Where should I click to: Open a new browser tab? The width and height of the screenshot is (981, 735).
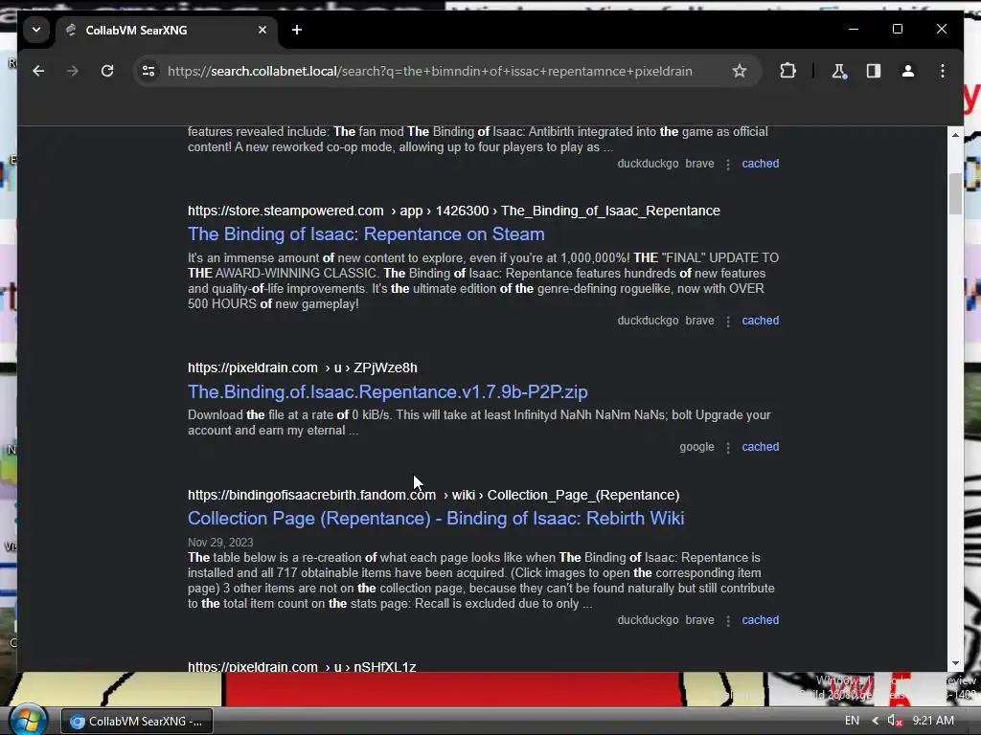297,30
